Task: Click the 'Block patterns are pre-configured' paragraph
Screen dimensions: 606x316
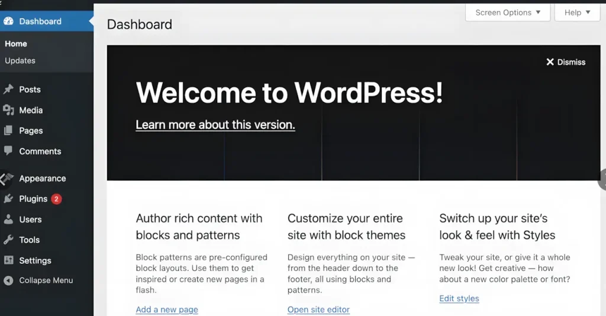Action: [201, 273]
